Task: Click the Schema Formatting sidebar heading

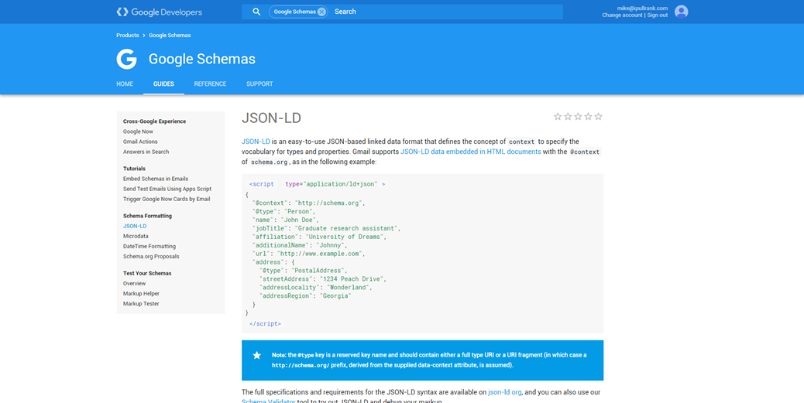Action: [147, 216]
